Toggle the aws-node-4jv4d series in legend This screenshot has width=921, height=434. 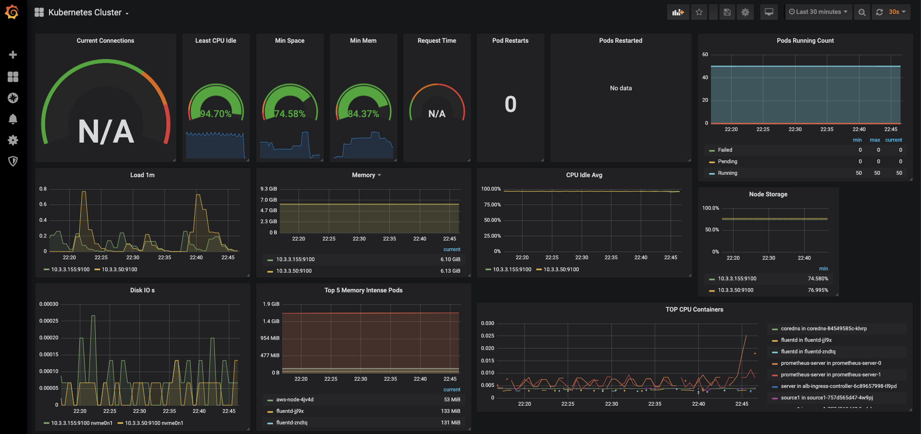coord(295,400)
